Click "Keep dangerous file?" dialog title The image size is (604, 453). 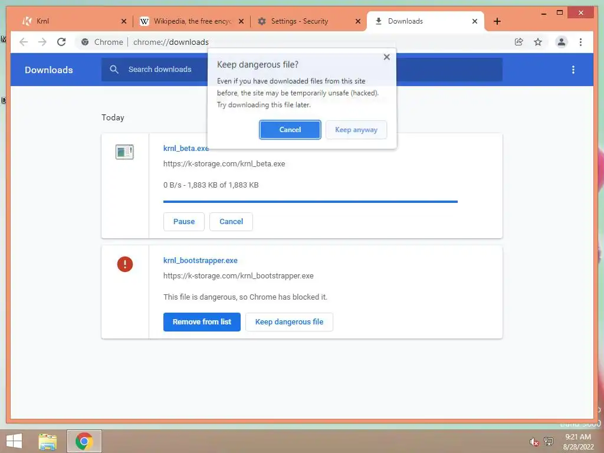click(258, 65)
